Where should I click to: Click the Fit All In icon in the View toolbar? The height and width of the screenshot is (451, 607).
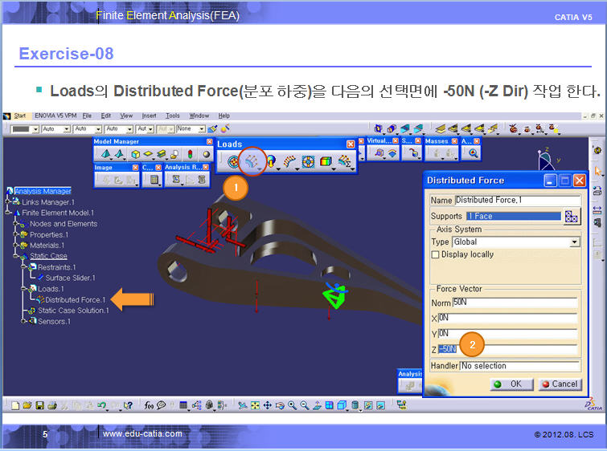click(x=255, y=405)
